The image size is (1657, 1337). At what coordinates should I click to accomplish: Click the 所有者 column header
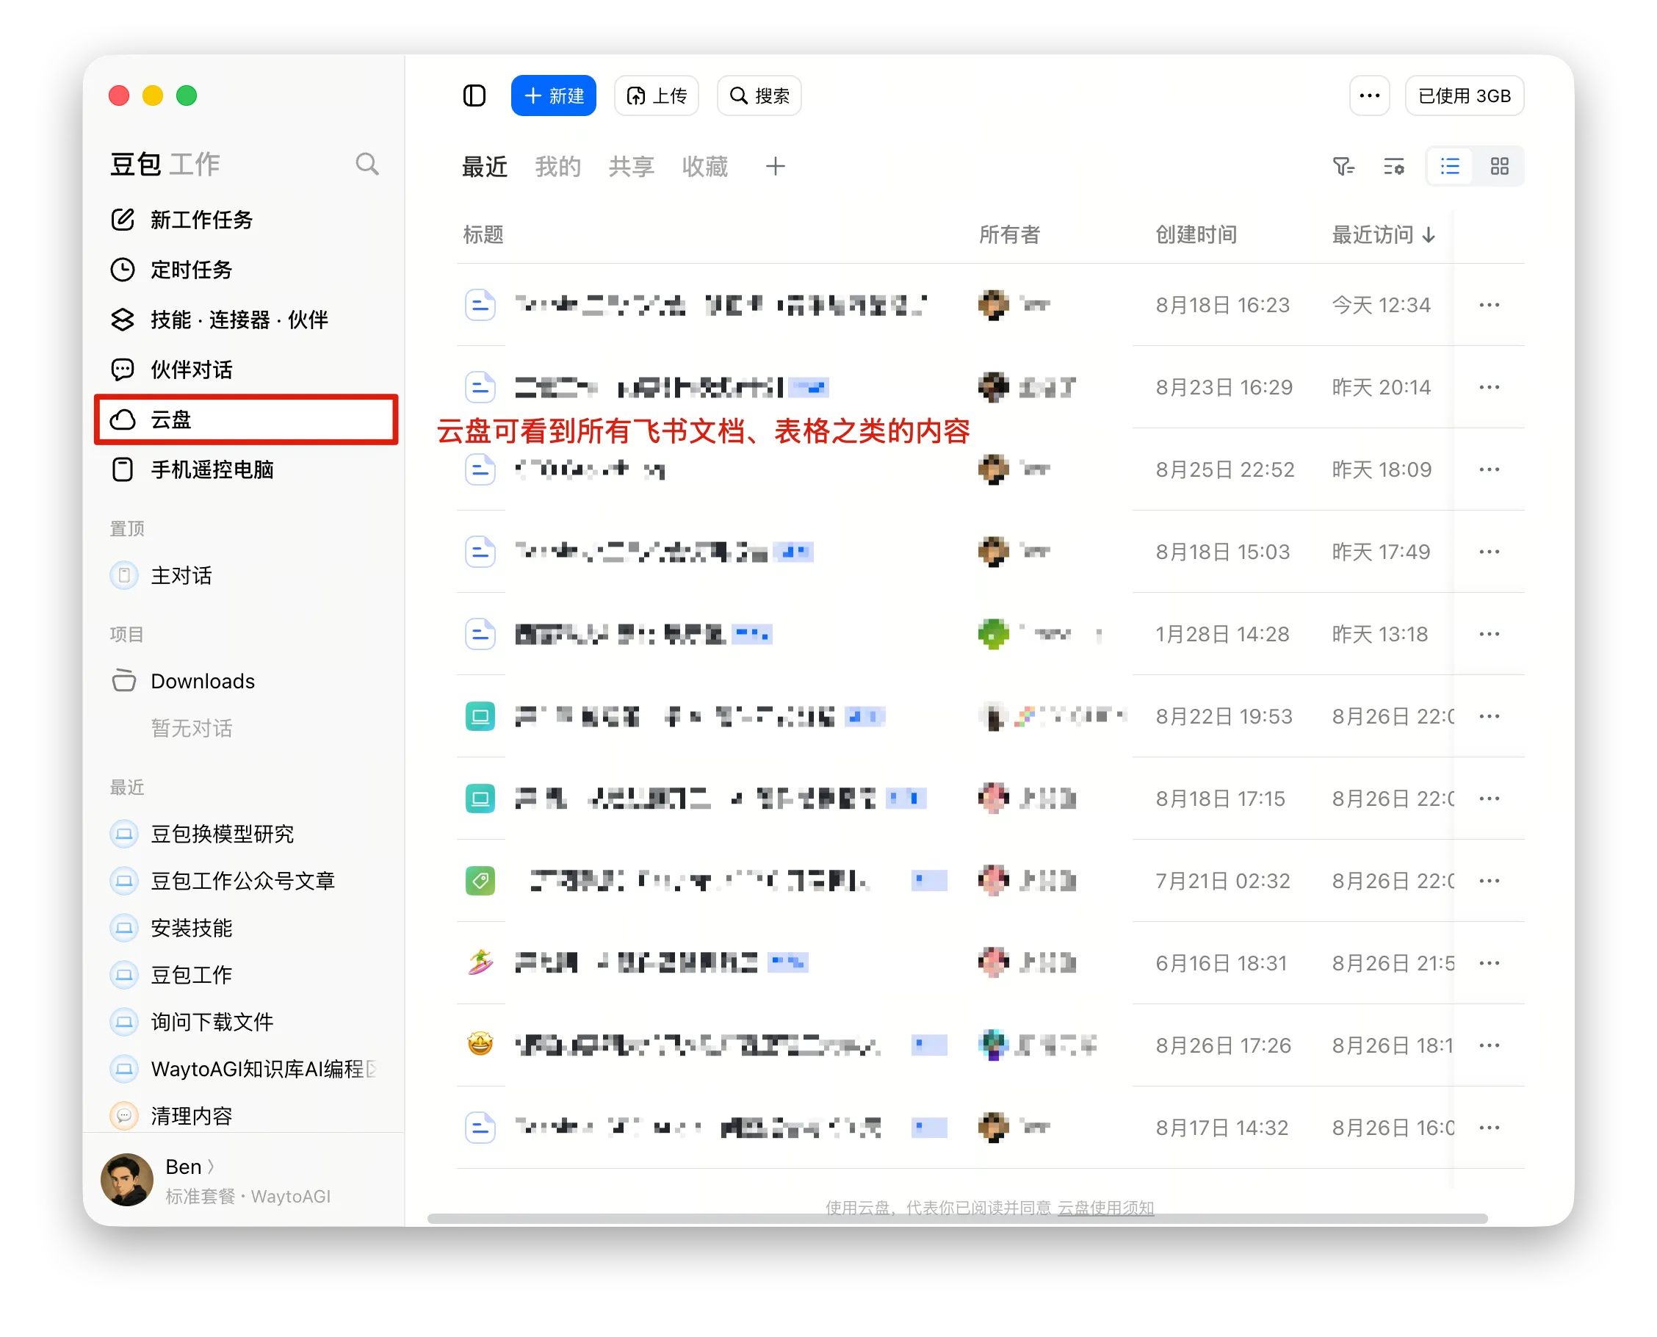click(x=1009, y=234)
